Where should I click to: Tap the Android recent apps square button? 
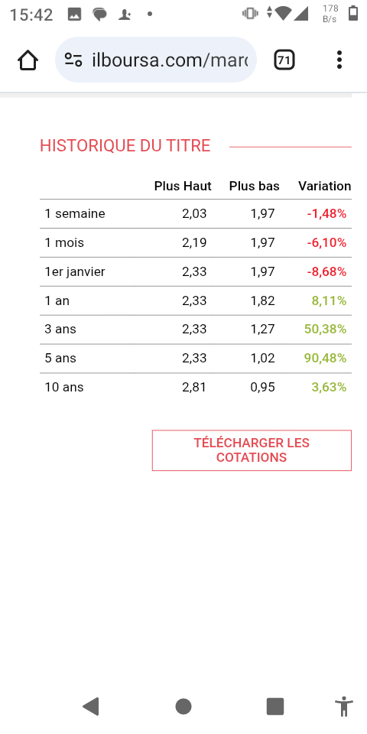coord(275,706)
